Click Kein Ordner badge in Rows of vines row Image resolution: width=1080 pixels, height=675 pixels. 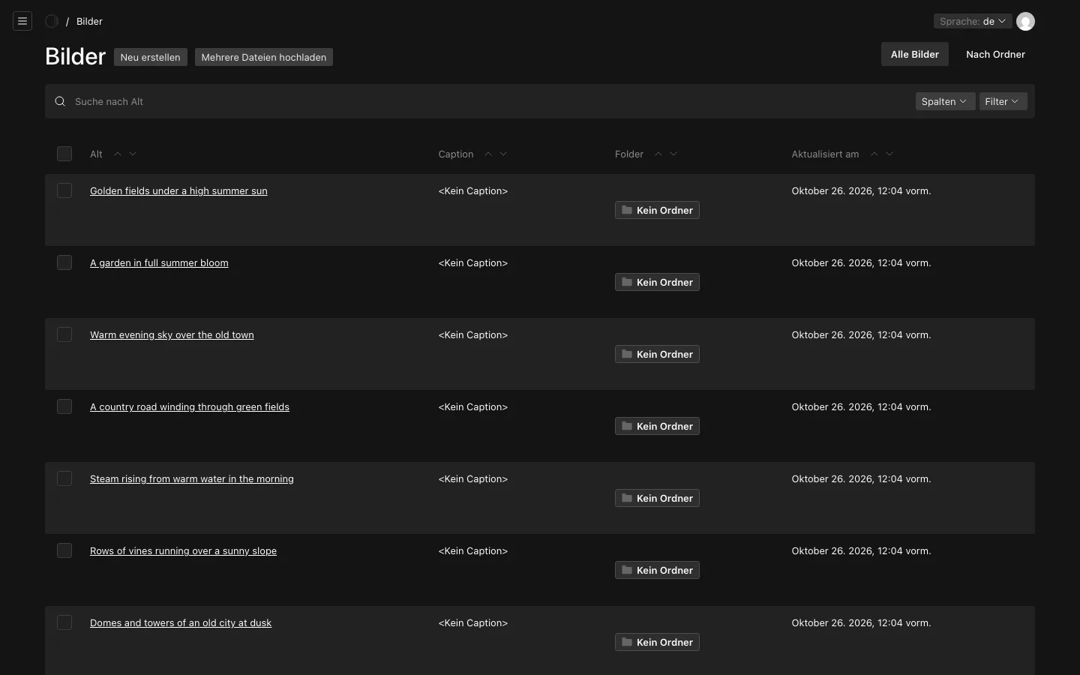click(657, 570)
